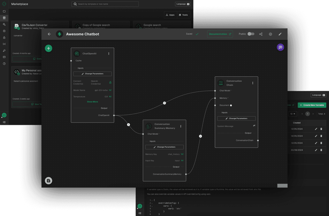Image resolution: width=329 pixels, height=216 pixels.
Task: Open Conversation Summary Memory three-dot menu
Action: (181, 126)
